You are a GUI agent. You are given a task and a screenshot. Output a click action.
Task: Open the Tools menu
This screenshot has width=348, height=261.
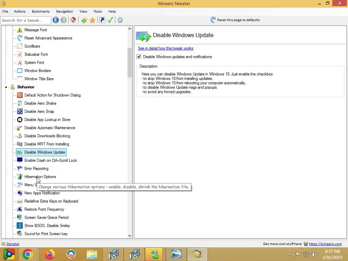click(x=98, y=11)
